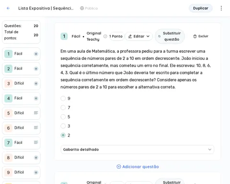Click multiple-choice icon on sidebar question 9

click(36, 172)
